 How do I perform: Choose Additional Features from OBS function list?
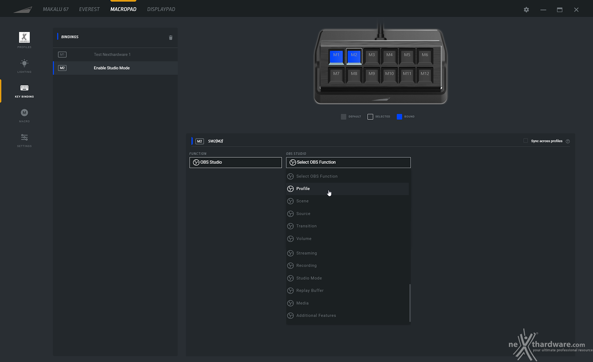click(348, 316)
